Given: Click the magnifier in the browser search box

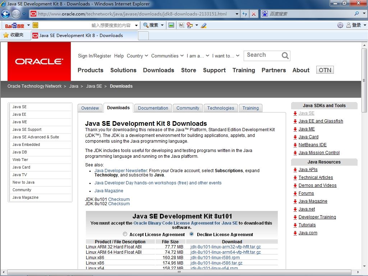Looking at the screenshot, I should click(x=356, y=14).
